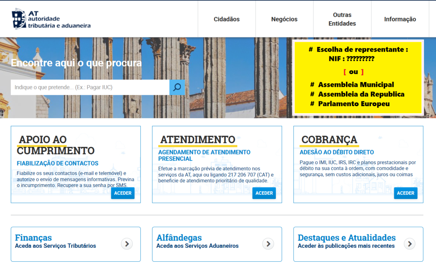Open the Negócios menu
The image size is (436, 274).
284,19
